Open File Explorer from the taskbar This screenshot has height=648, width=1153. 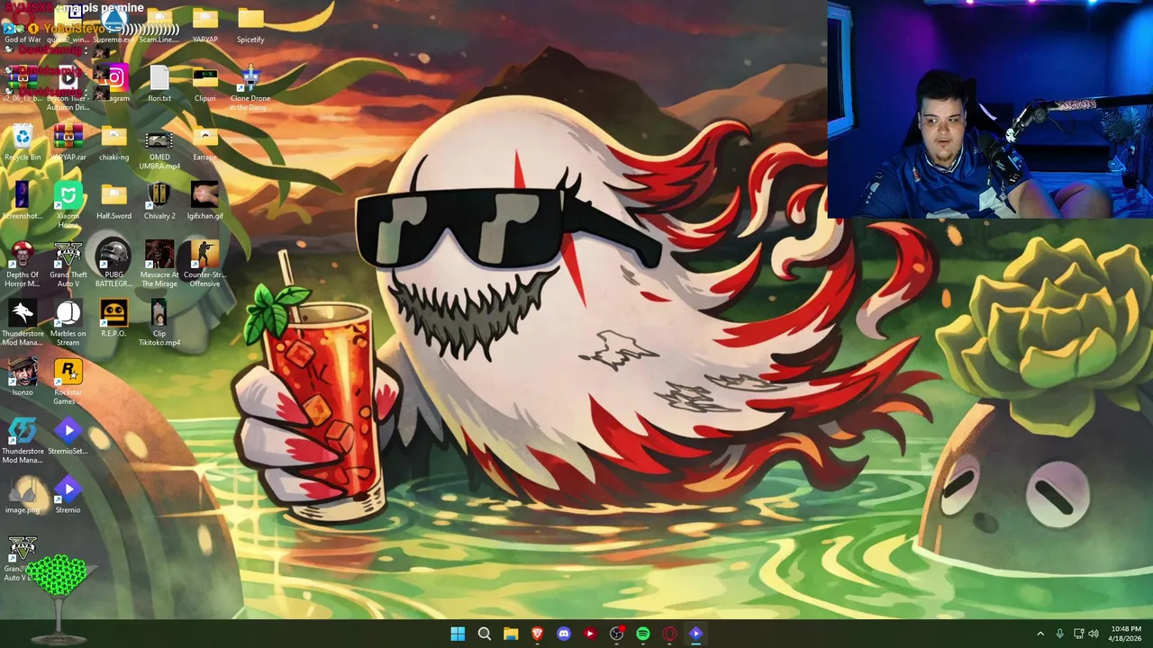pos(511,634)
